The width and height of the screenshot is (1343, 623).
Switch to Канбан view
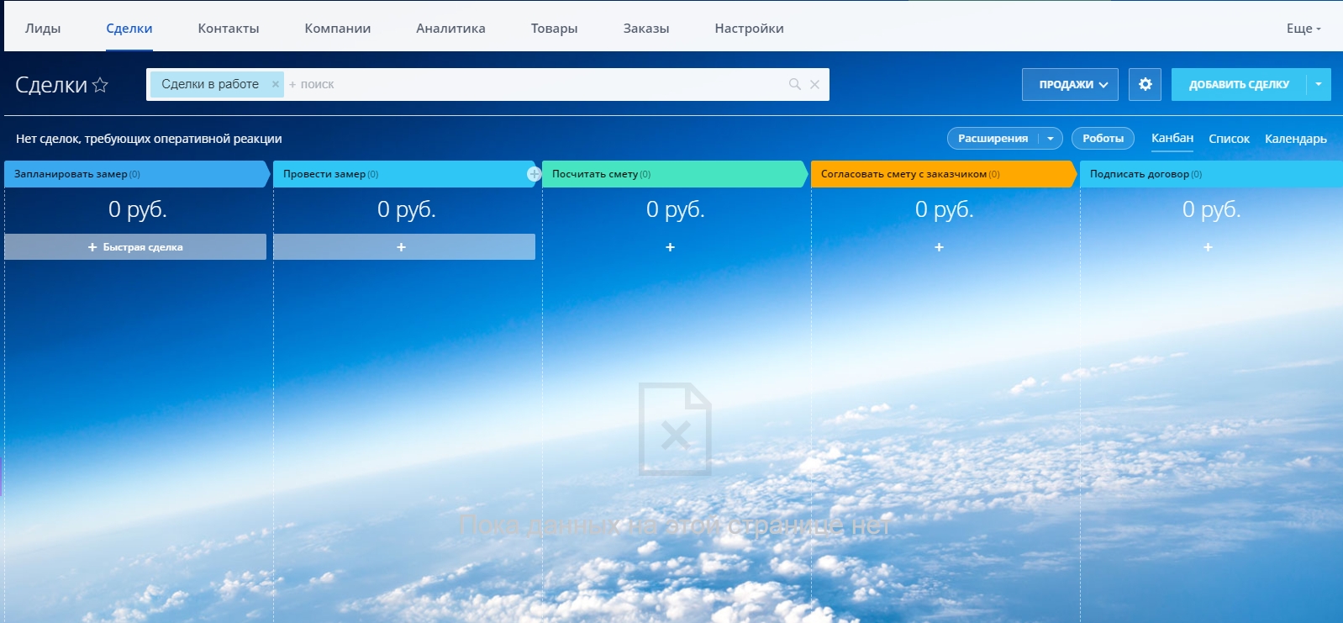point(1172,138)
